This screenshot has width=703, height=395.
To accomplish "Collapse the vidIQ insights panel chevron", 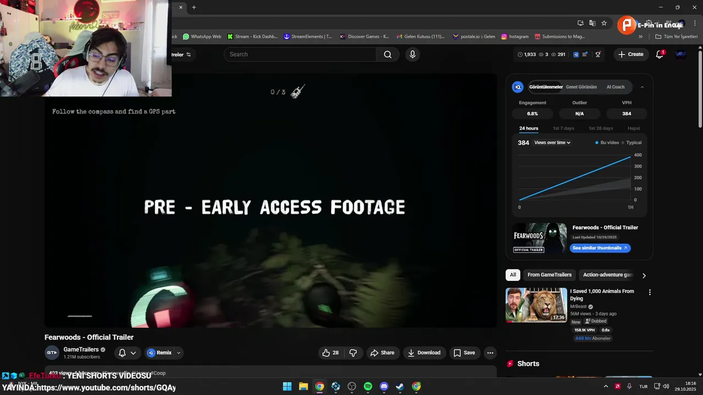I will tap(642, 87).
